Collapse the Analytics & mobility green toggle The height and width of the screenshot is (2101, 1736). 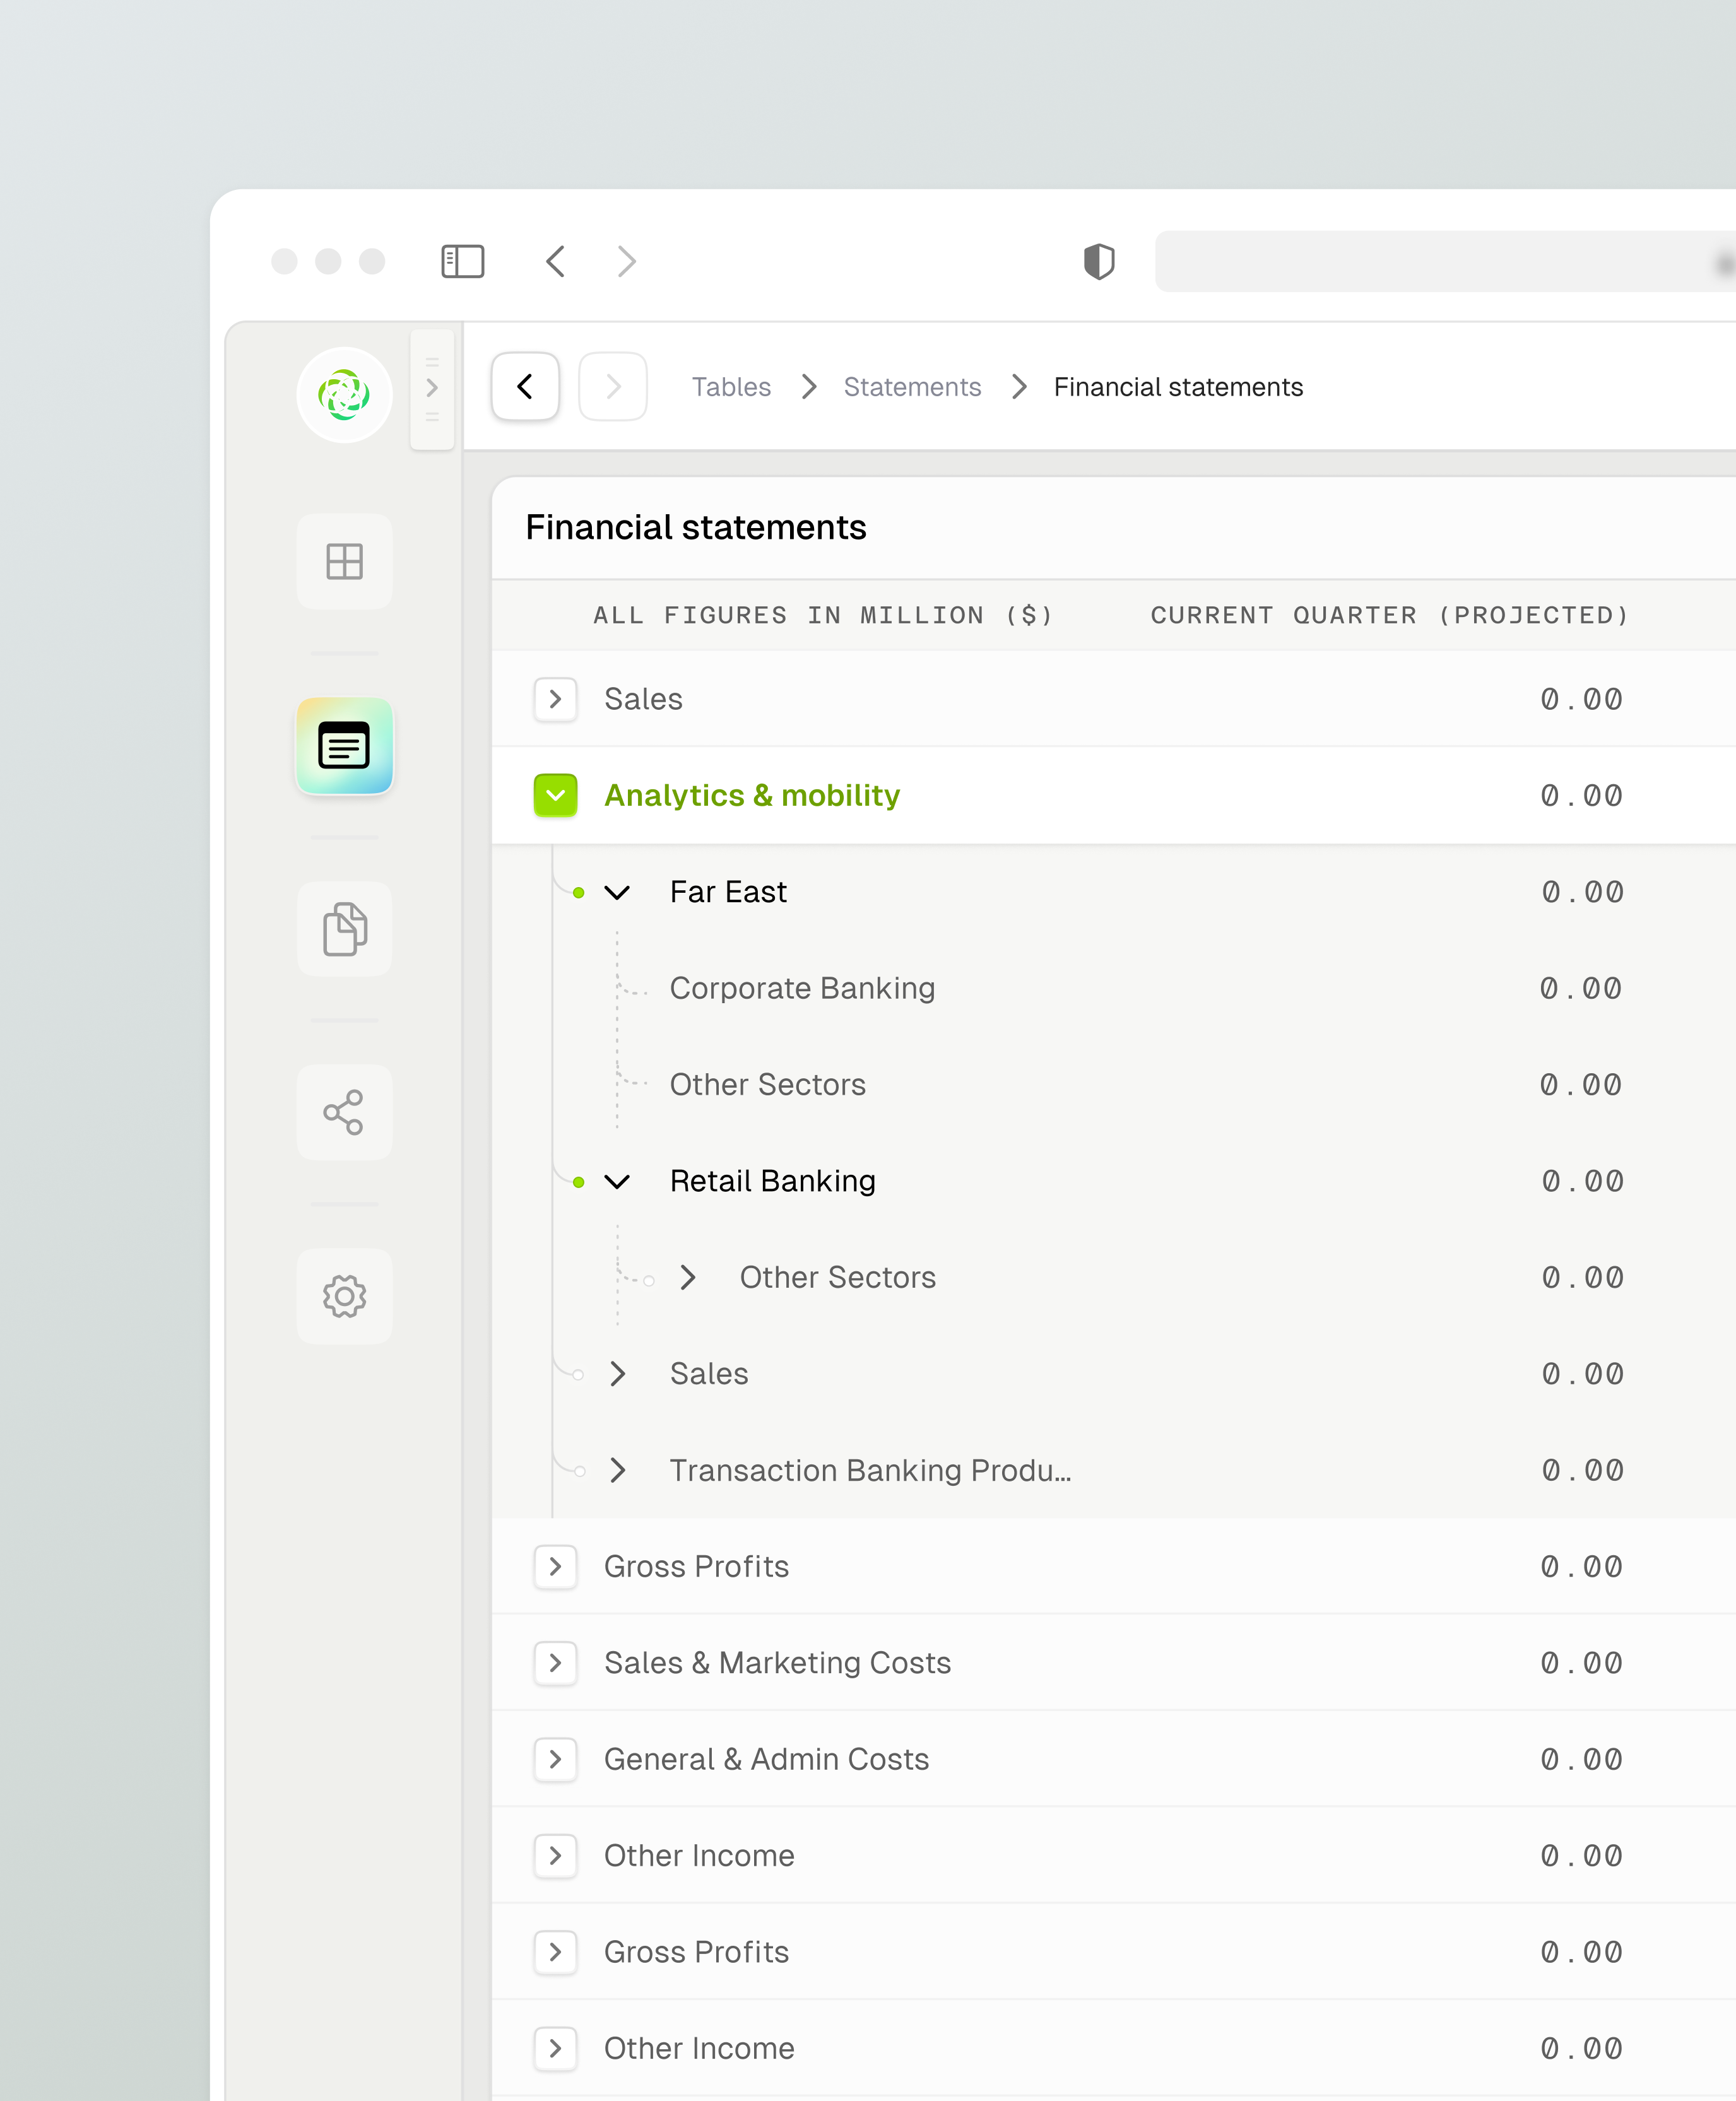tap(555, 796)
